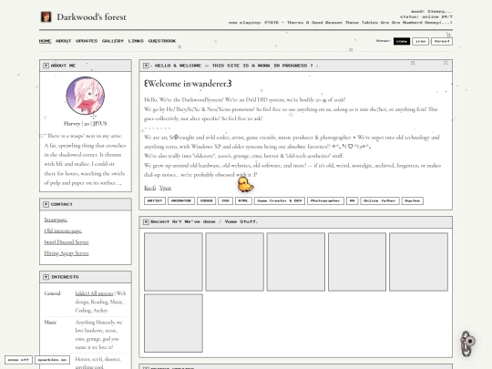Click the Photographer tag
The width and height of the screenshot is (492, 369).
pyautogui.click(x=325, y=200)
